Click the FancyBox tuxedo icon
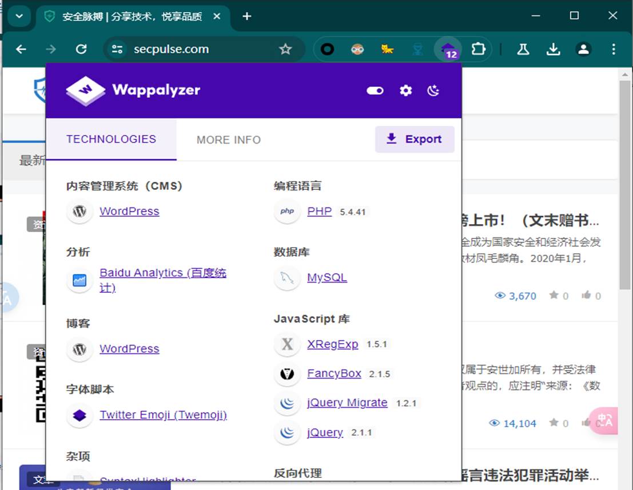The height and width of the screenshot is (490, 633). (x=287, y=374)
